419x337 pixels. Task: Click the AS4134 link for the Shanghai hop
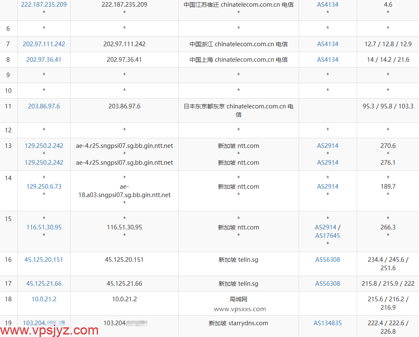tap(328, 60)
